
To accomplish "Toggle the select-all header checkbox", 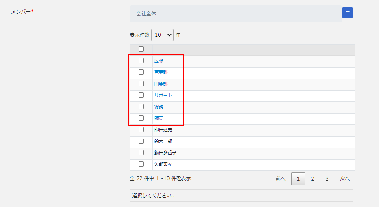I will [141, 49].
